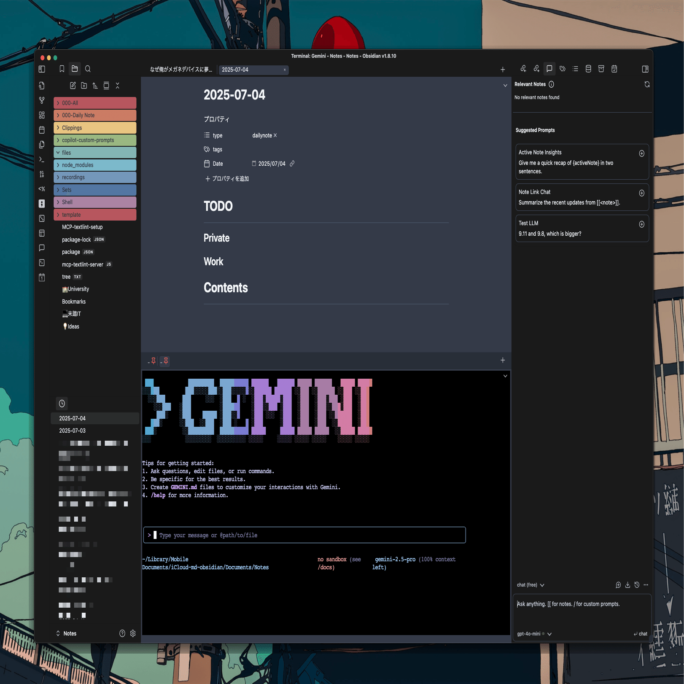Open vault settings gear
Screen dimensions: 684x684
(x=133, y=633)
